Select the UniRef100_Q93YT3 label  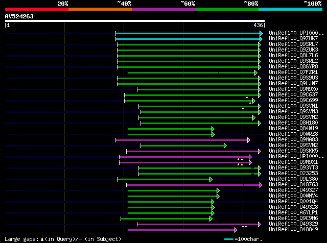tap(293, 168)
